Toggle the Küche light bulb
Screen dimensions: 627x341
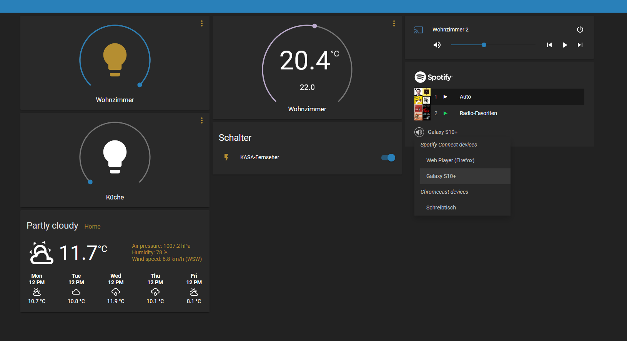click(115, 156)
